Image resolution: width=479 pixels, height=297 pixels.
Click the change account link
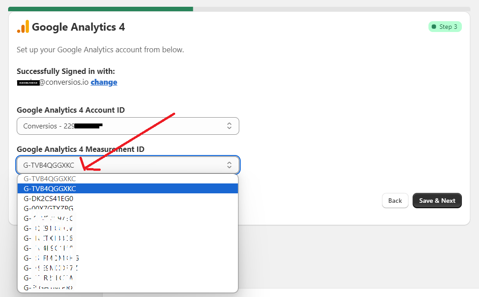[104, 82]
